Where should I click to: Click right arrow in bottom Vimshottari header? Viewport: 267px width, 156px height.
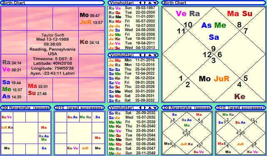[x=145, y=108]
